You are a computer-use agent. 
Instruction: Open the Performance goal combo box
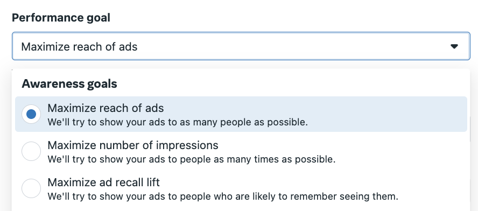241,46
